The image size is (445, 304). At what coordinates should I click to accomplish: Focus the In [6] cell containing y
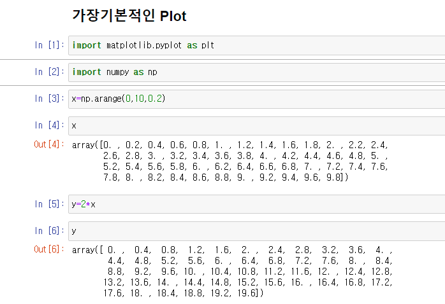click(256, 231)
